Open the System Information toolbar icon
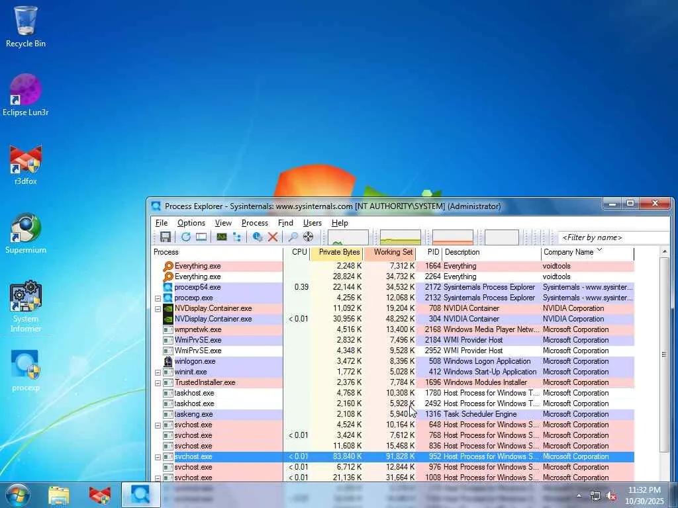The width and height of the screenshot is (678, 508). coord(222,237)
